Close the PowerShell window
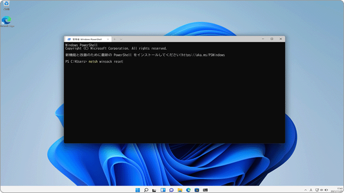The height and width of the screenshot is (193, 344). point(281,39)
